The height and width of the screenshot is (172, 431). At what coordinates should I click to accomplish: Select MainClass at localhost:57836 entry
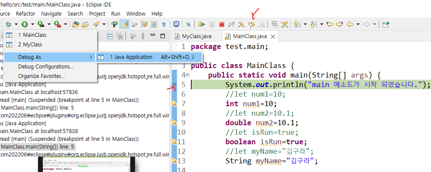pos(39,92)
